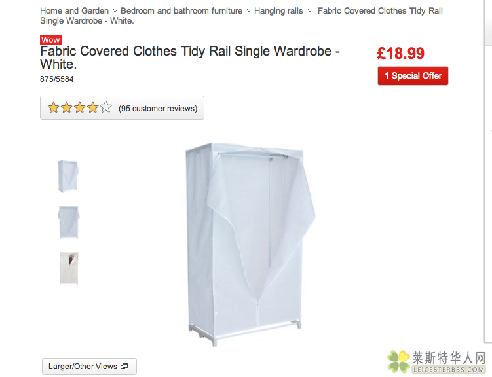Open the Home and Garden breadcrumb
The height and width of the screenshot is (377, 492).
tap(74, 11)
